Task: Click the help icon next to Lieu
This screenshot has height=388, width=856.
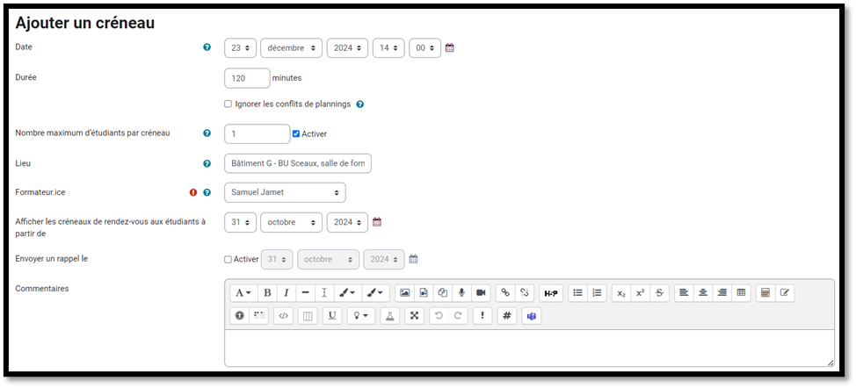Action: coord(207,163)
